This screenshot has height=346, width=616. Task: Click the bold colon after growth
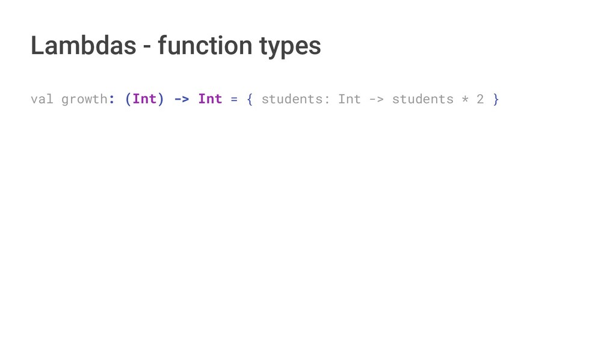tap(112, 99)
